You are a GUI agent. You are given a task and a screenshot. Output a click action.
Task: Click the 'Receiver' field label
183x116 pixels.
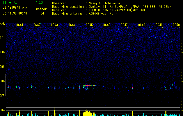pyautogui.click(x=59, y=10)
